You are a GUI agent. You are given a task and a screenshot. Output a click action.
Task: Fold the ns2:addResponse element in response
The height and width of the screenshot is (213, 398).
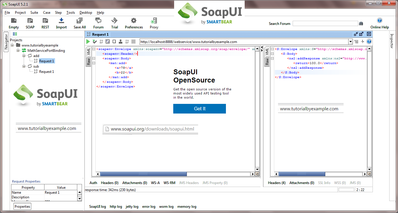click(272, 59)
